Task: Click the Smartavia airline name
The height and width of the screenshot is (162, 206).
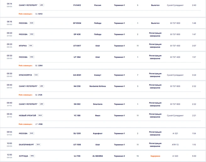Action: (98, 104)
